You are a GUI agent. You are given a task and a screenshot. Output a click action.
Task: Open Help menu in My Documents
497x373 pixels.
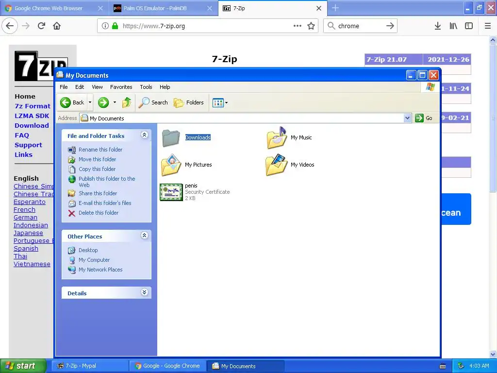point(165,87)
